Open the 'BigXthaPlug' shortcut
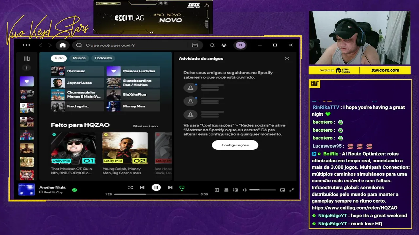The image size is (419, 235). tap(133, 95)
